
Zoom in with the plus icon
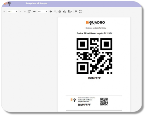(51, 12)
